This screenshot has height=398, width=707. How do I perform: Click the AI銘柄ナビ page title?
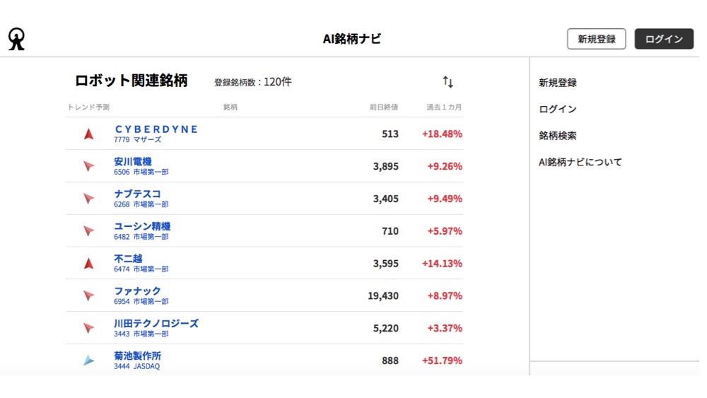click(x=352, y=39)
